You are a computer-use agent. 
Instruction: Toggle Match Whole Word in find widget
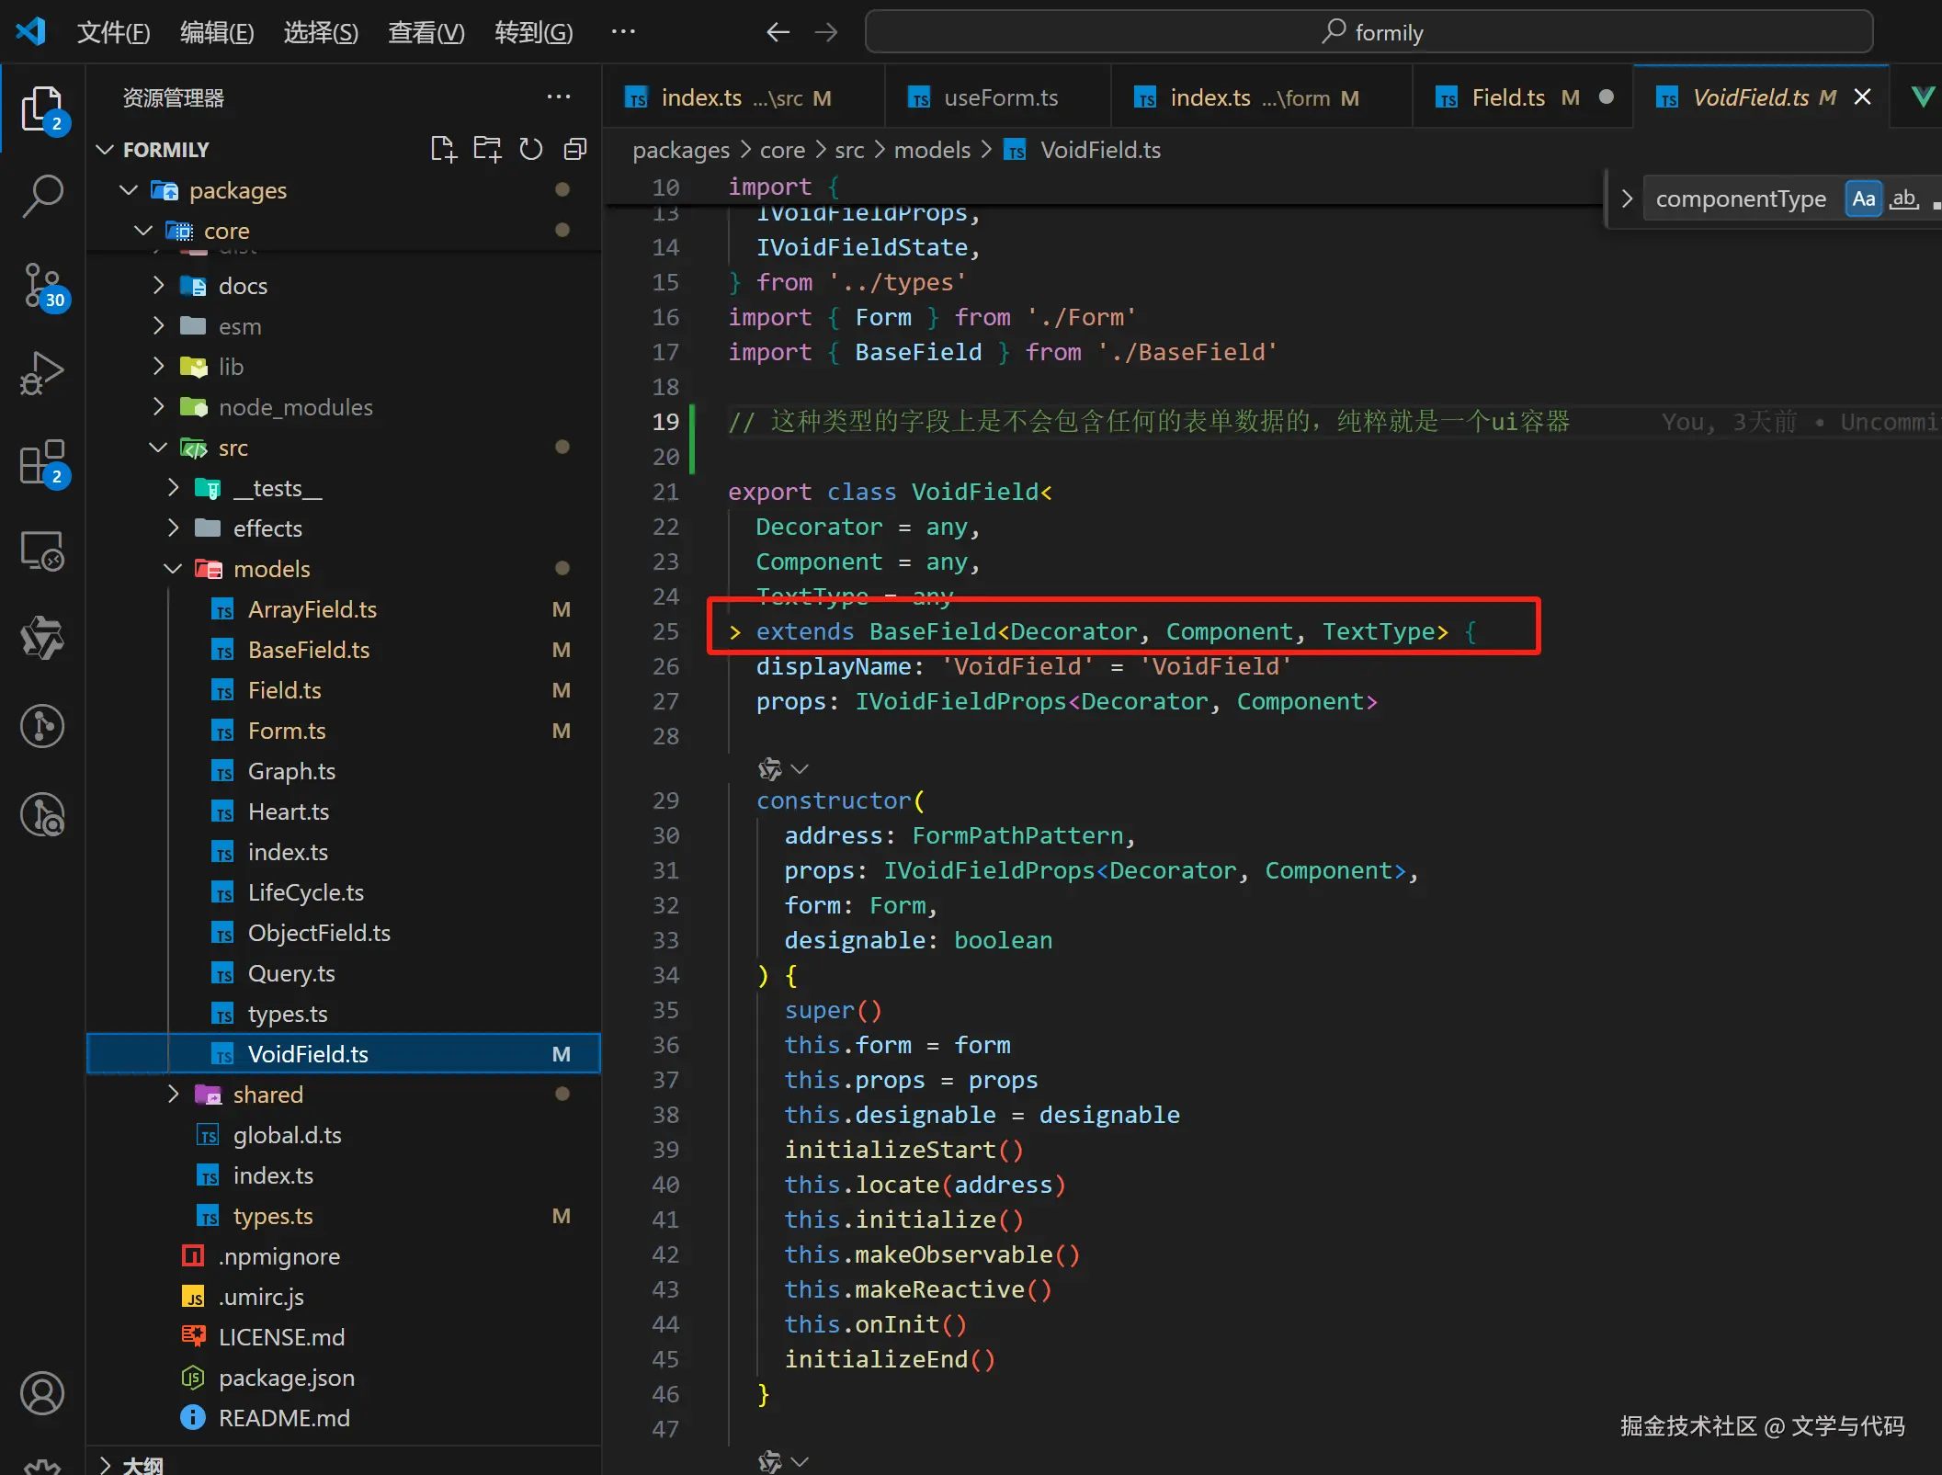(x=1904, y=199)
